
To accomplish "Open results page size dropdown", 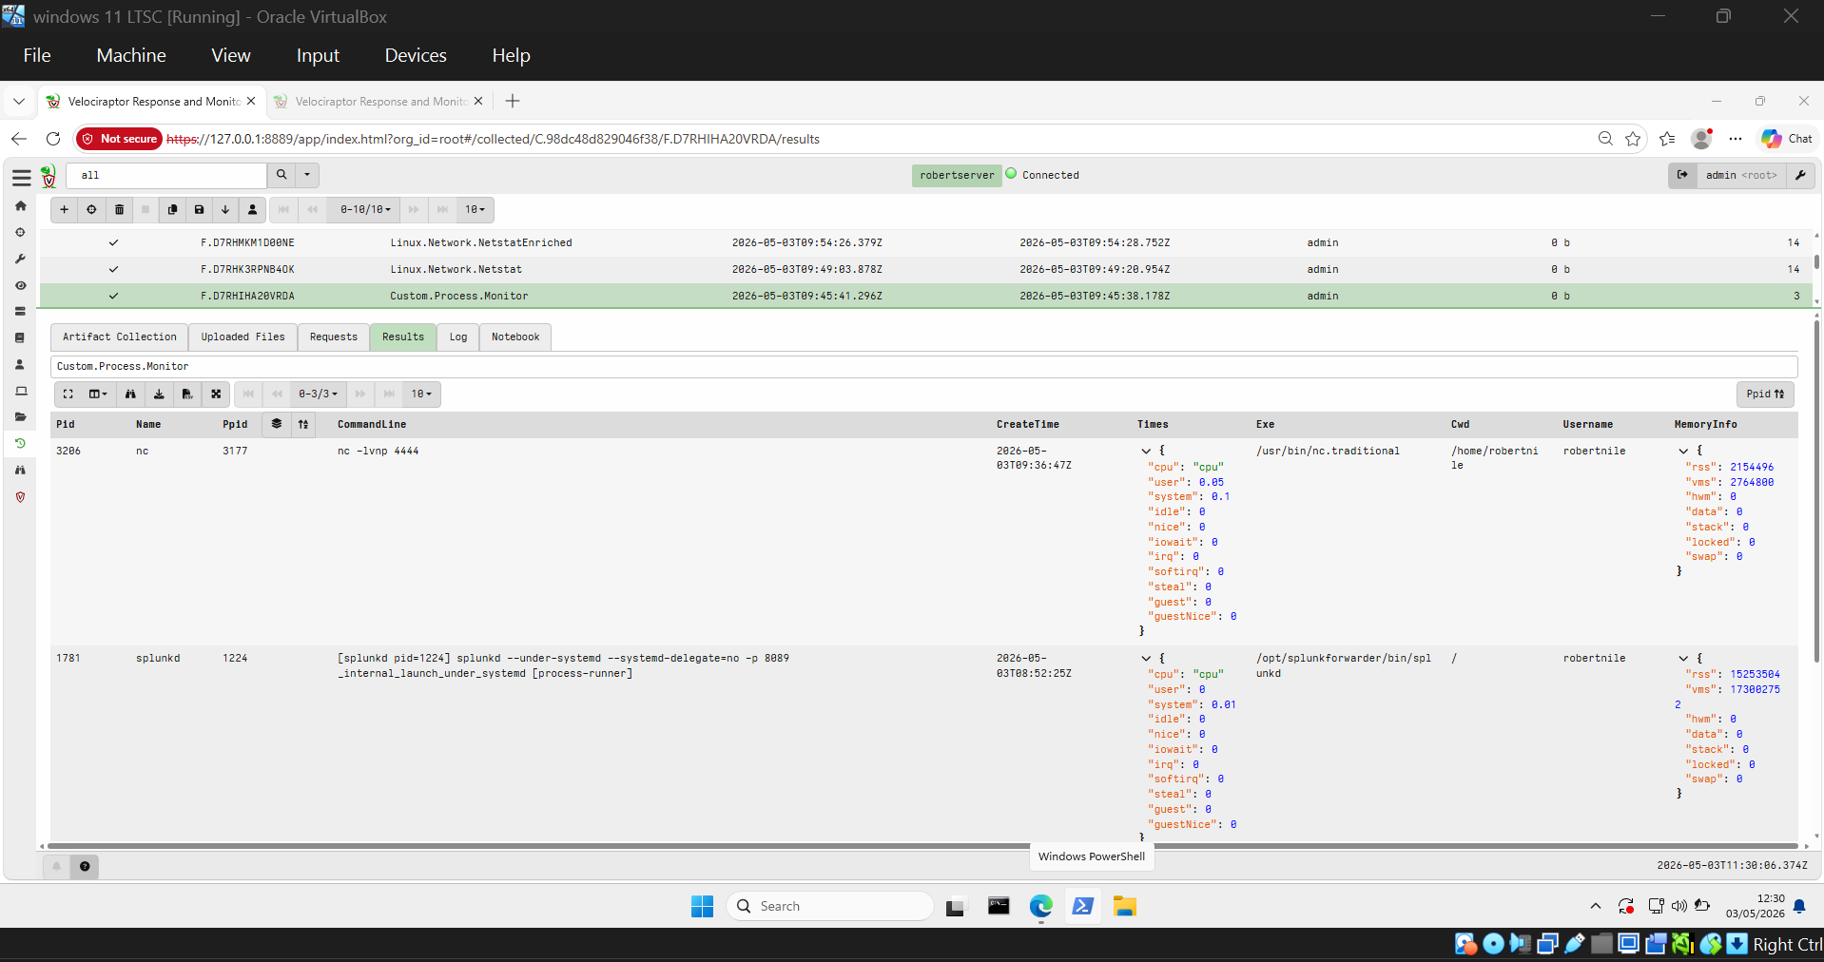I will [421, 394].
